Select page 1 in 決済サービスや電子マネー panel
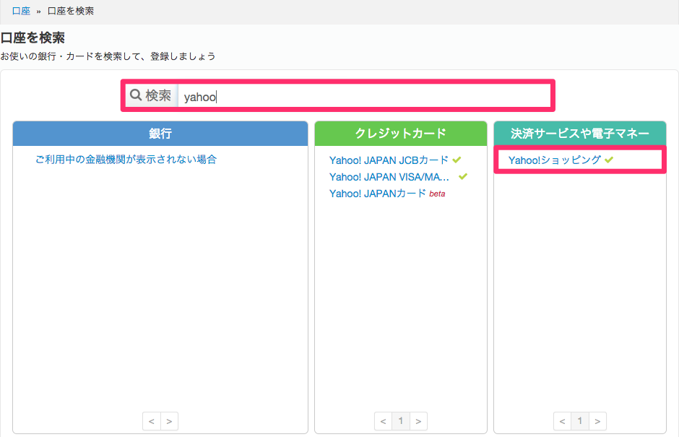 click(x=580, y=421)
